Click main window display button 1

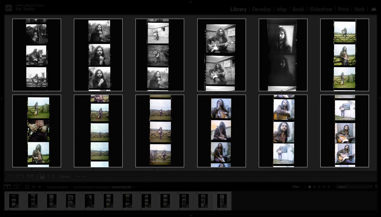point(7,187)
